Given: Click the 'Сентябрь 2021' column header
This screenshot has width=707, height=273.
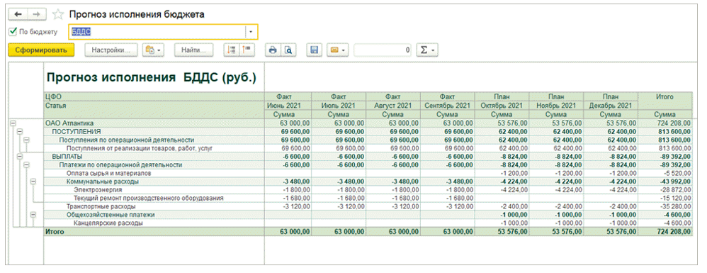Looking at the screenshot, I should 447,106.
